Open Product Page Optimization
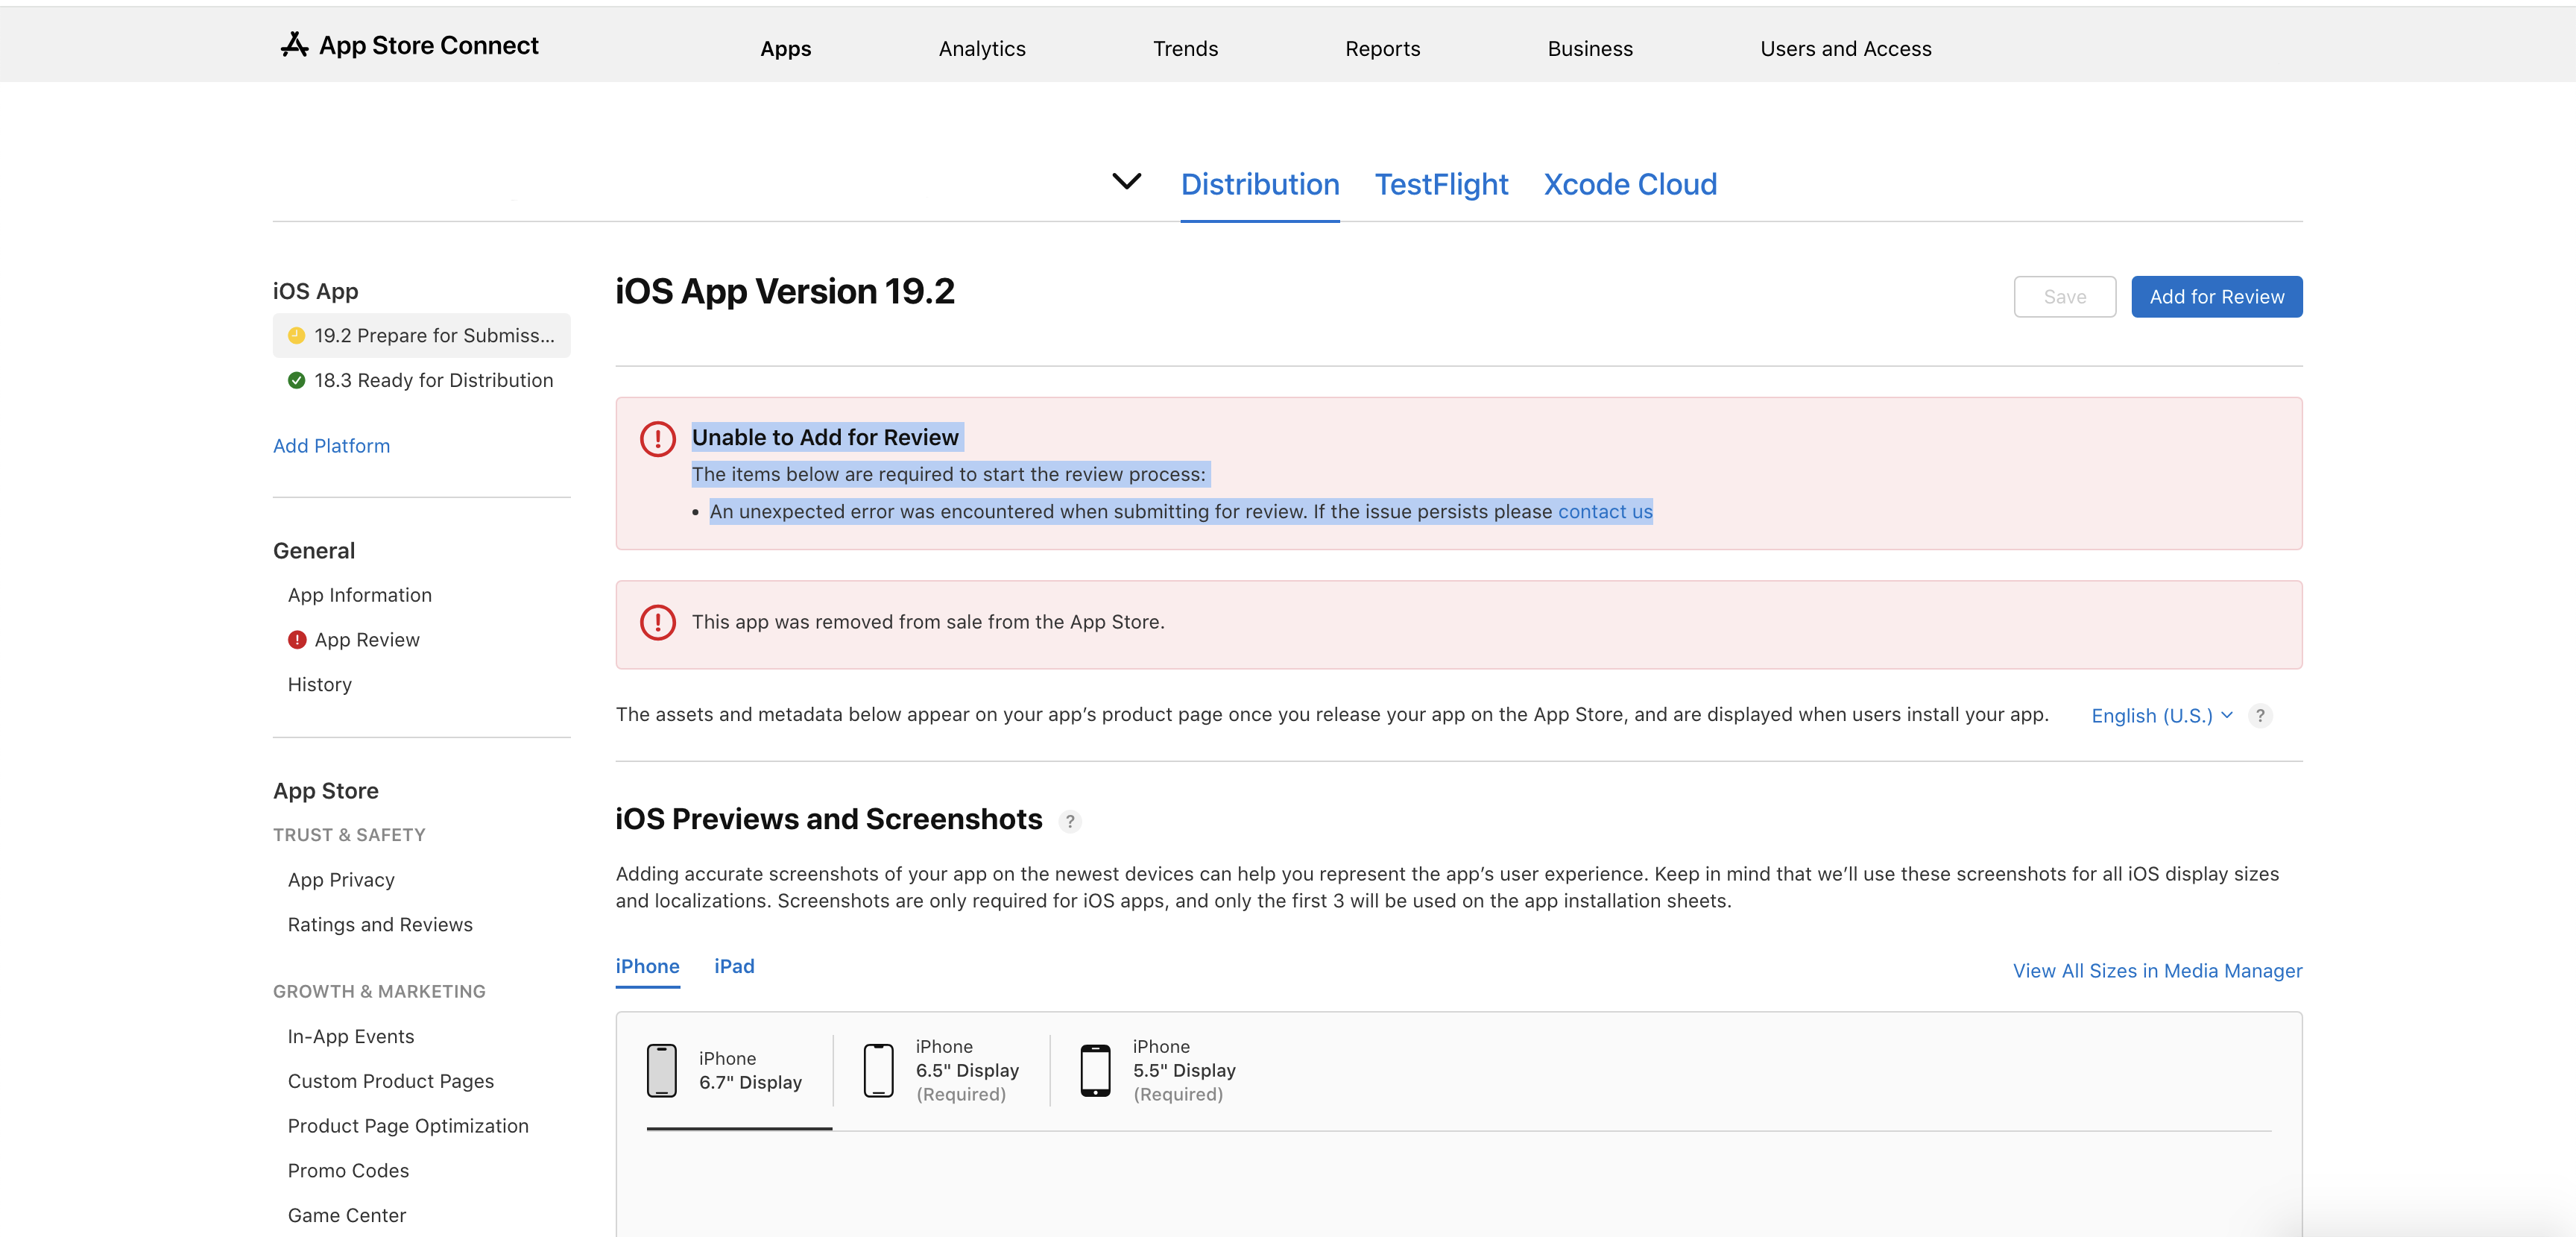This screenshot has width=2576, height=1237. coord(408,1126)
